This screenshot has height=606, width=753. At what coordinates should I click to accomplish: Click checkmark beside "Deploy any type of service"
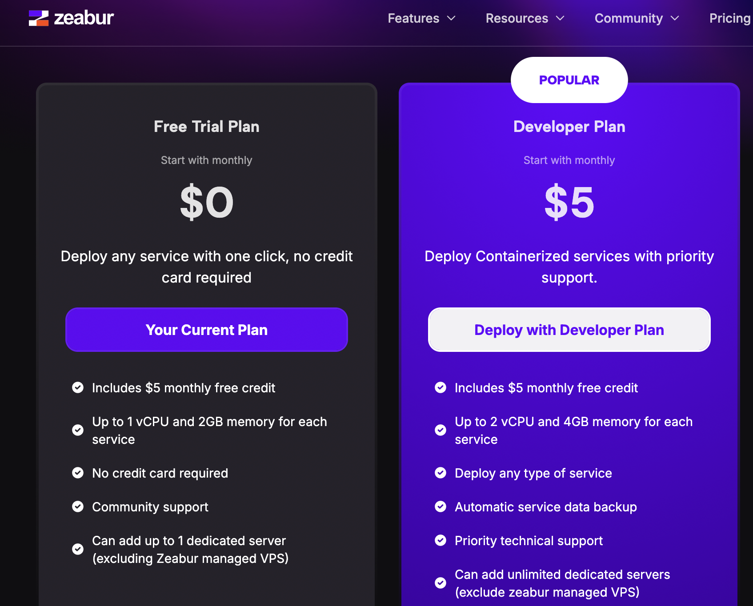(441, 473)
